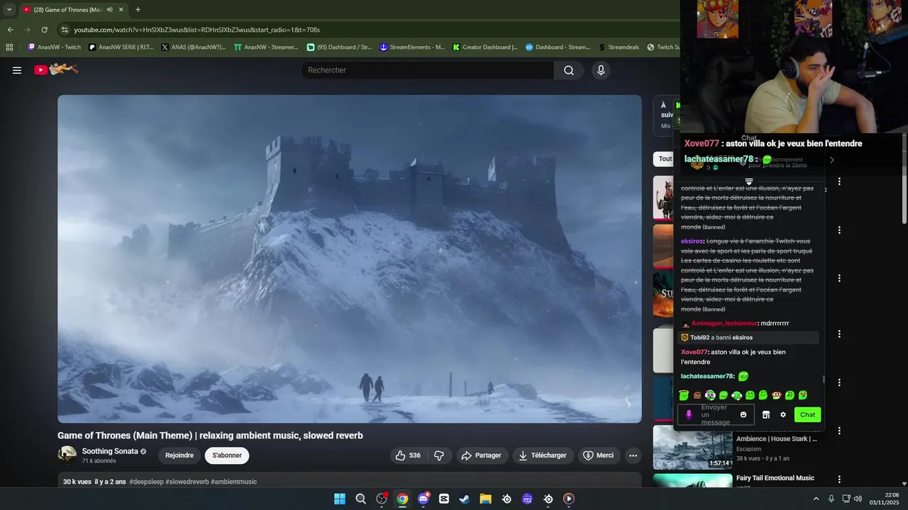This screenshot has width=908, height=510.
Task: Click purple microphone icon in chat box
Action: (688, 414)
